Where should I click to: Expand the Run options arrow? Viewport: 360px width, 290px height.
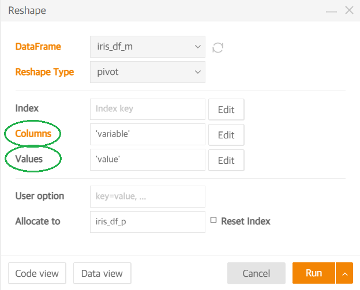[x=344, y=273]
